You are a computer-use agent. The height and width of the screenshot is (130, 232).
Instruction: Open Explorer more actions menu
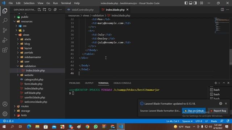[x=61, y=10]
